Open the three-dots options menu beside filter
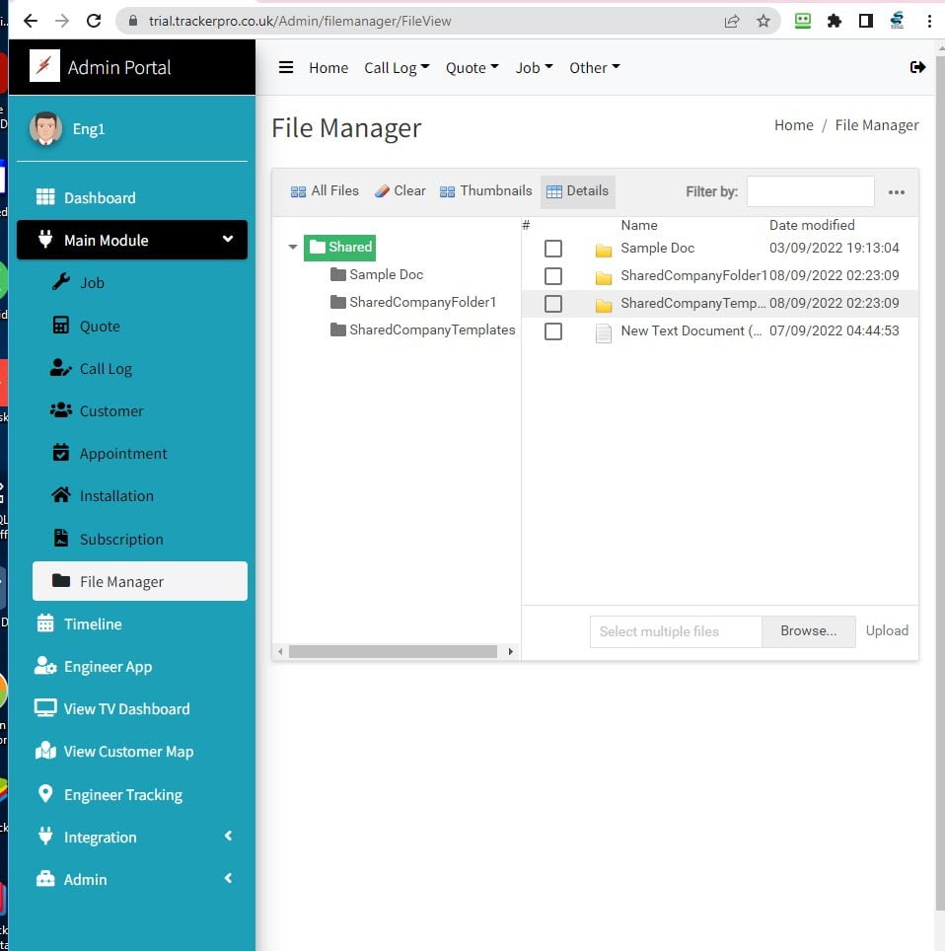Screen dimensions: 945x951 tap(896, 192)
